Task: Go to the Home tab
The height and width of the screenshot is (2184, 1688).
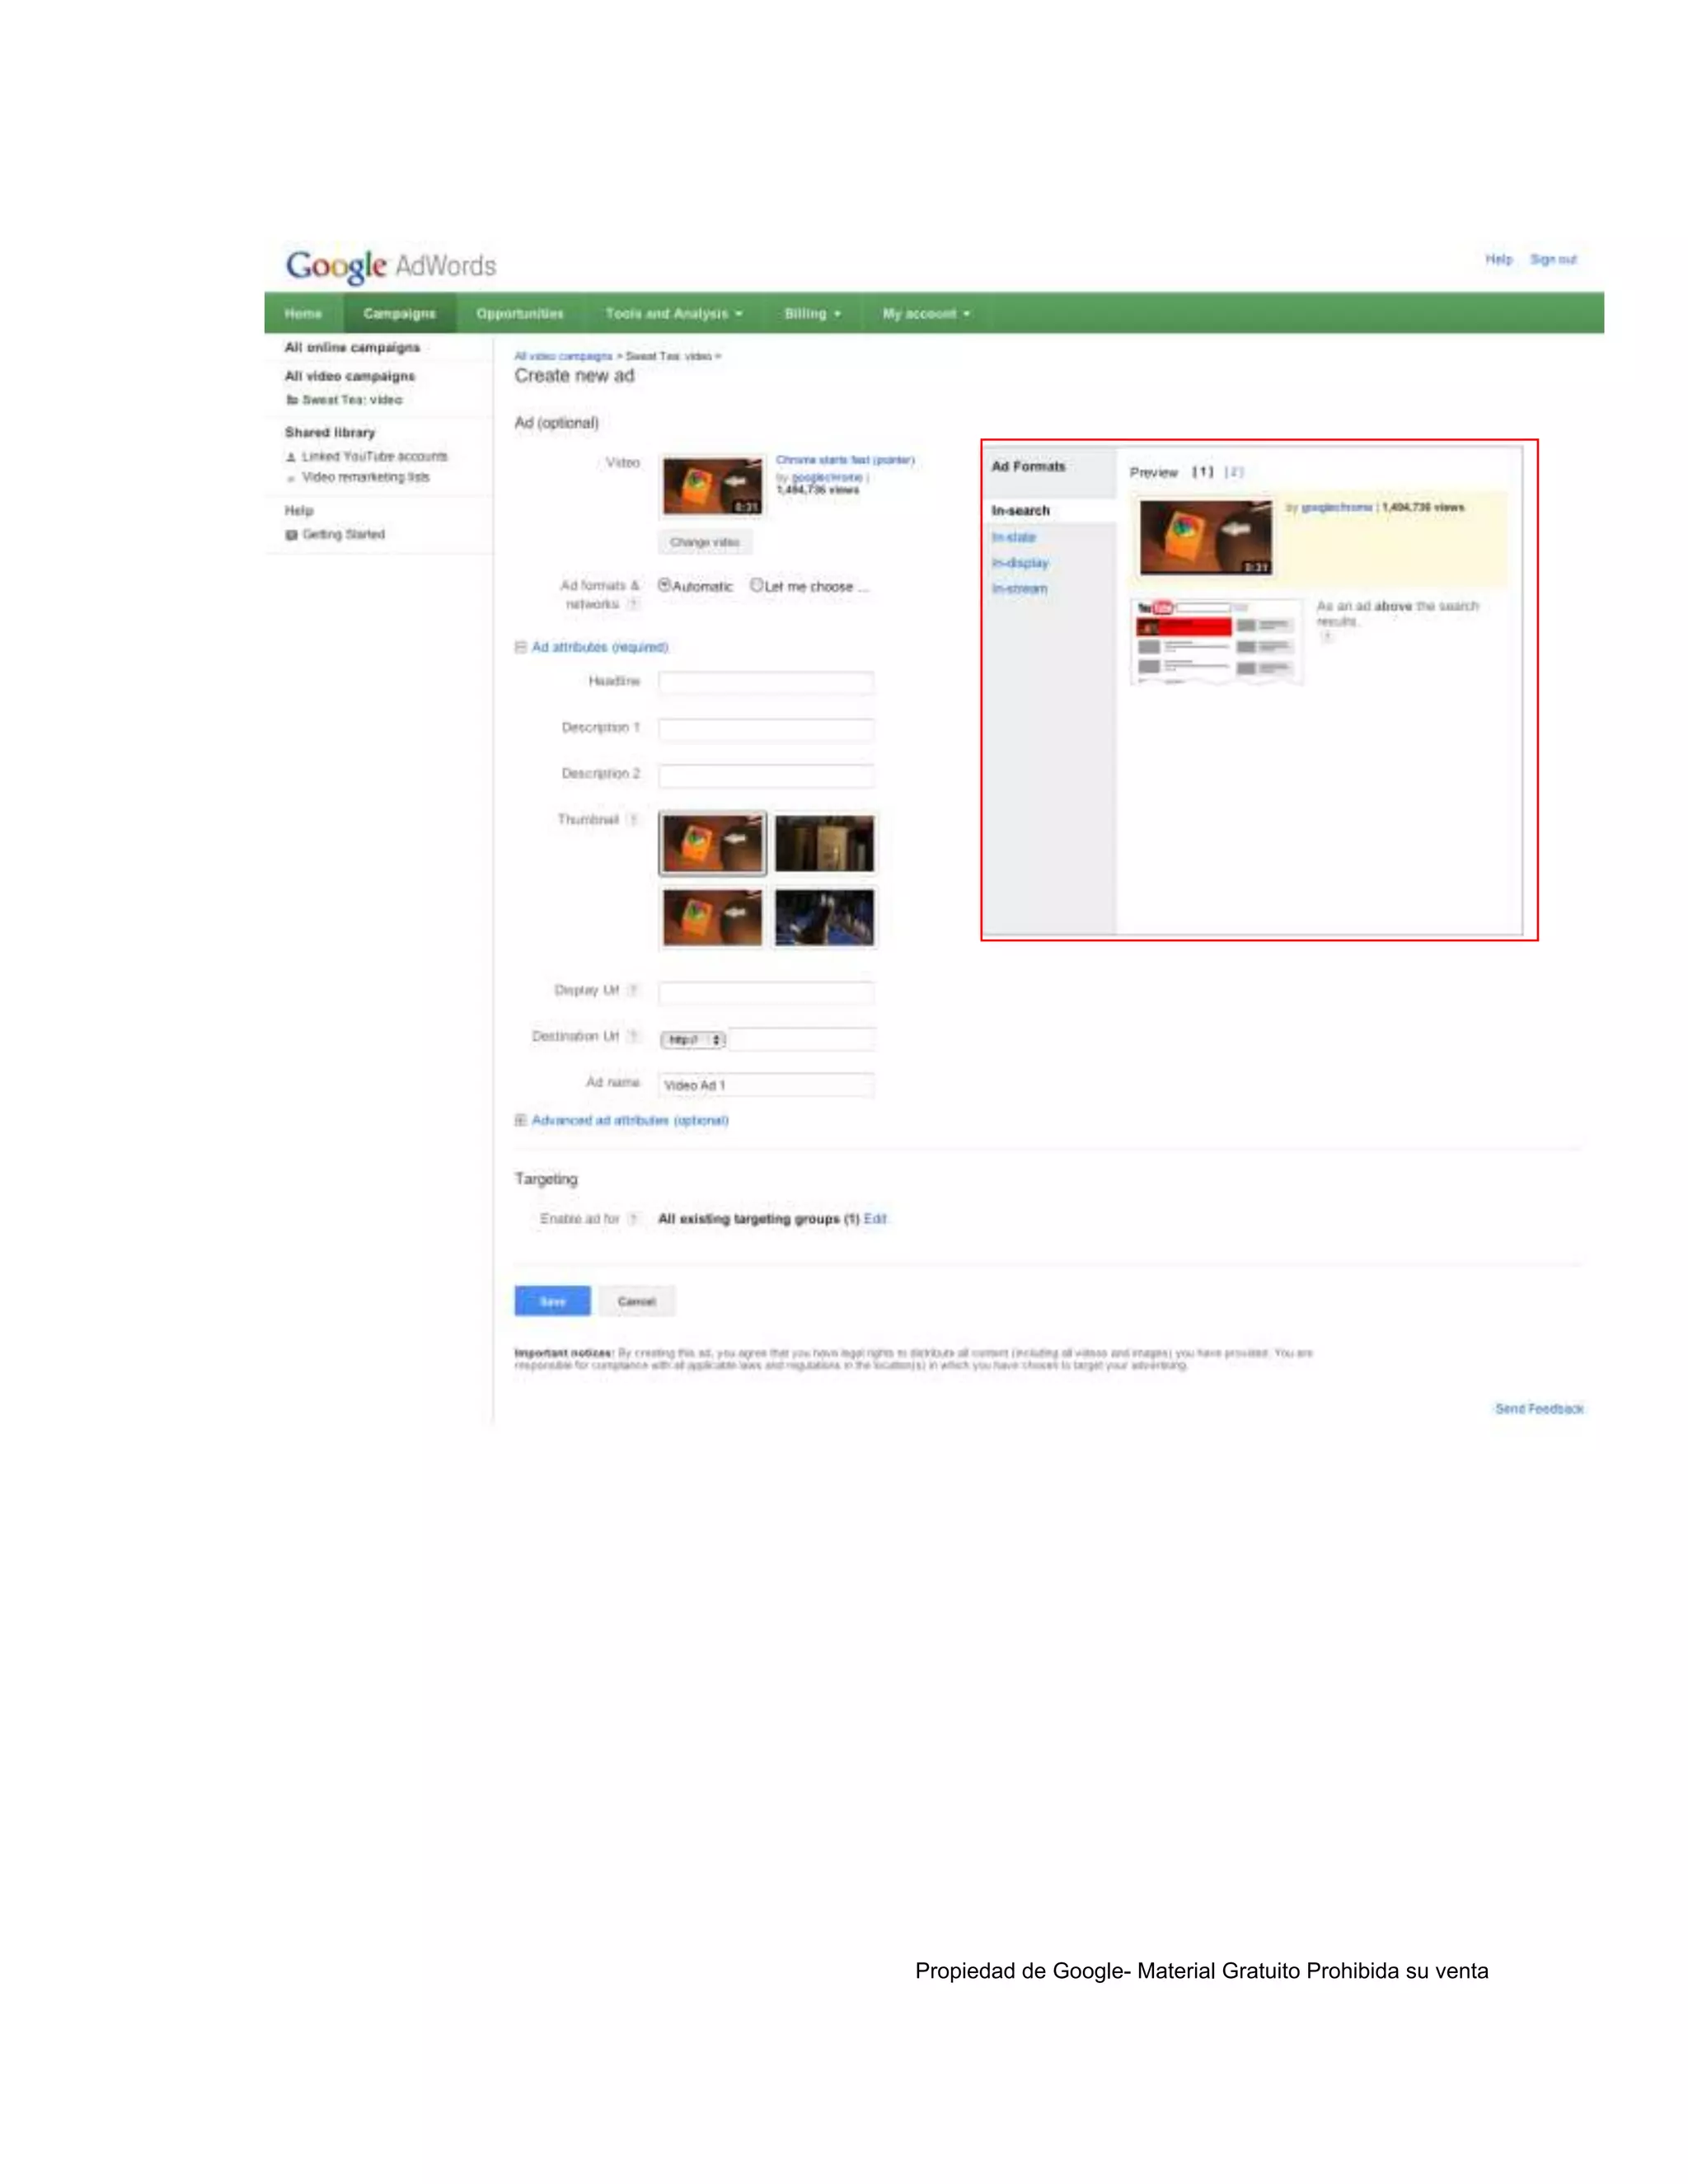Action: (x=303, y=313)
